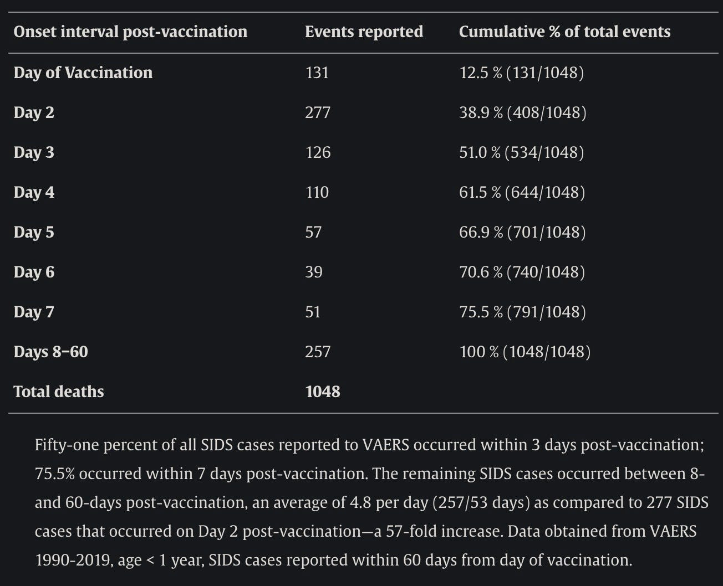The height and width of the screenshot is (586, 723).
Task: Select the bold 1048 total value
Action: click(322, 392)
